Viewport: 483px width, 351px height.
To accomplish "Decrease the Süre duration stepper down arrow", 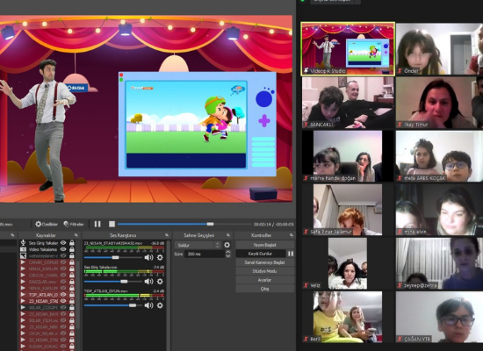I will point(228,256).
